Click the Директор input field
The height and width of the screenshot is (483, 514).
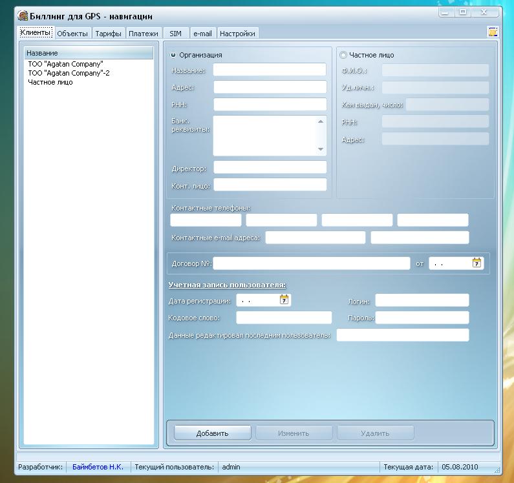click(x=270, y=167)
